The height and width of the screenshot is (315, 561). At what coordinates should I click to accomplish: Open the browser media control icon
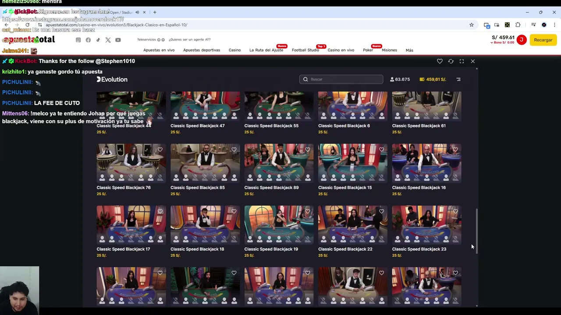tap(533, 25)
